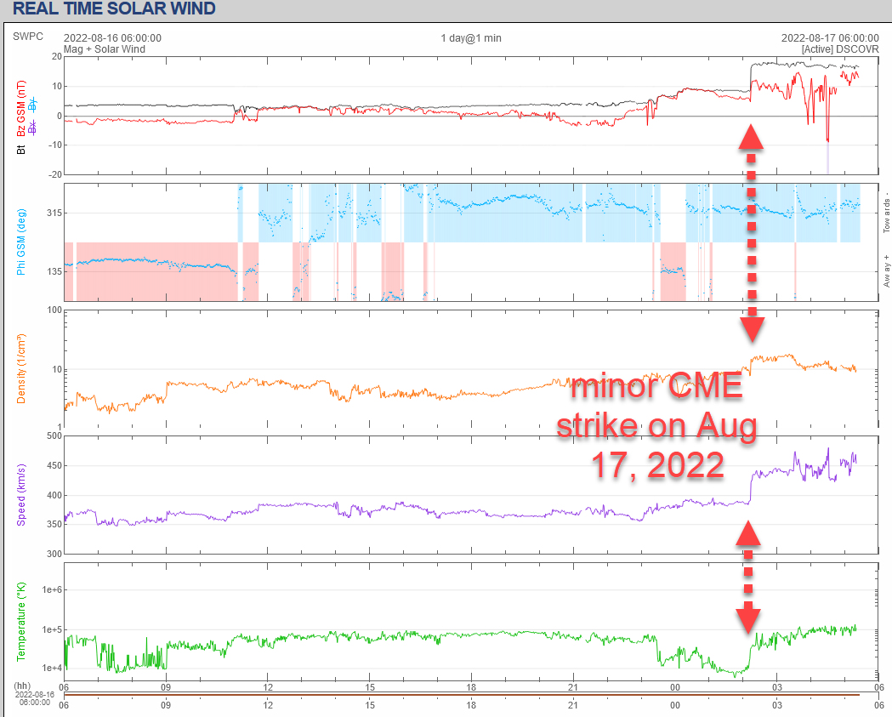The image size is (892, 717).
Task: Toggle the Bz GSM (nT) series label
Action: pos(21,108)
